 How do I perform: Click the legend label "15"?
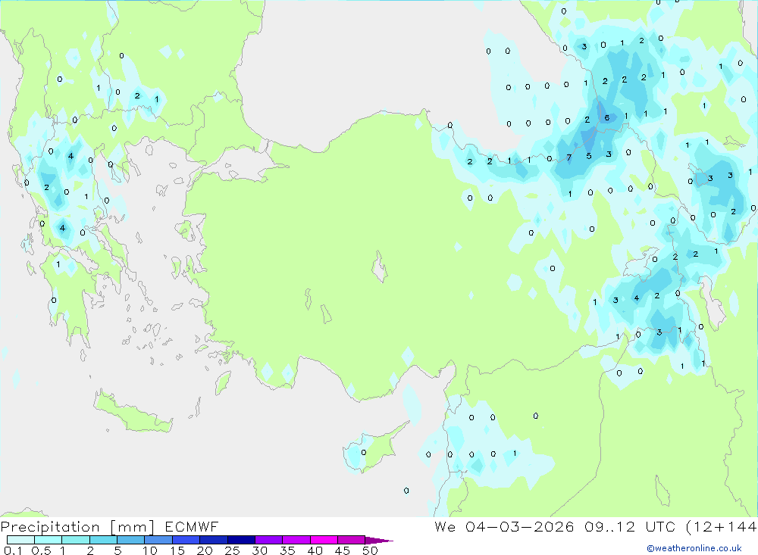click(177, 550)
